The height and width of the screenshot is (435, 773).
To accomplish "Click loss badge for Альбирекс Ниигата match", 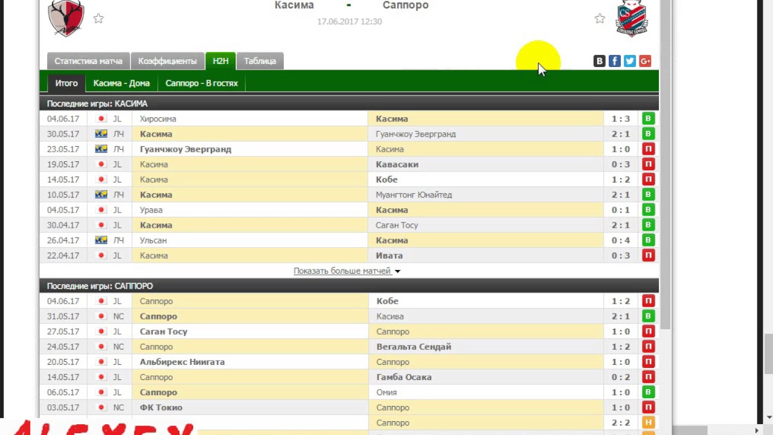I will [649, 362].
